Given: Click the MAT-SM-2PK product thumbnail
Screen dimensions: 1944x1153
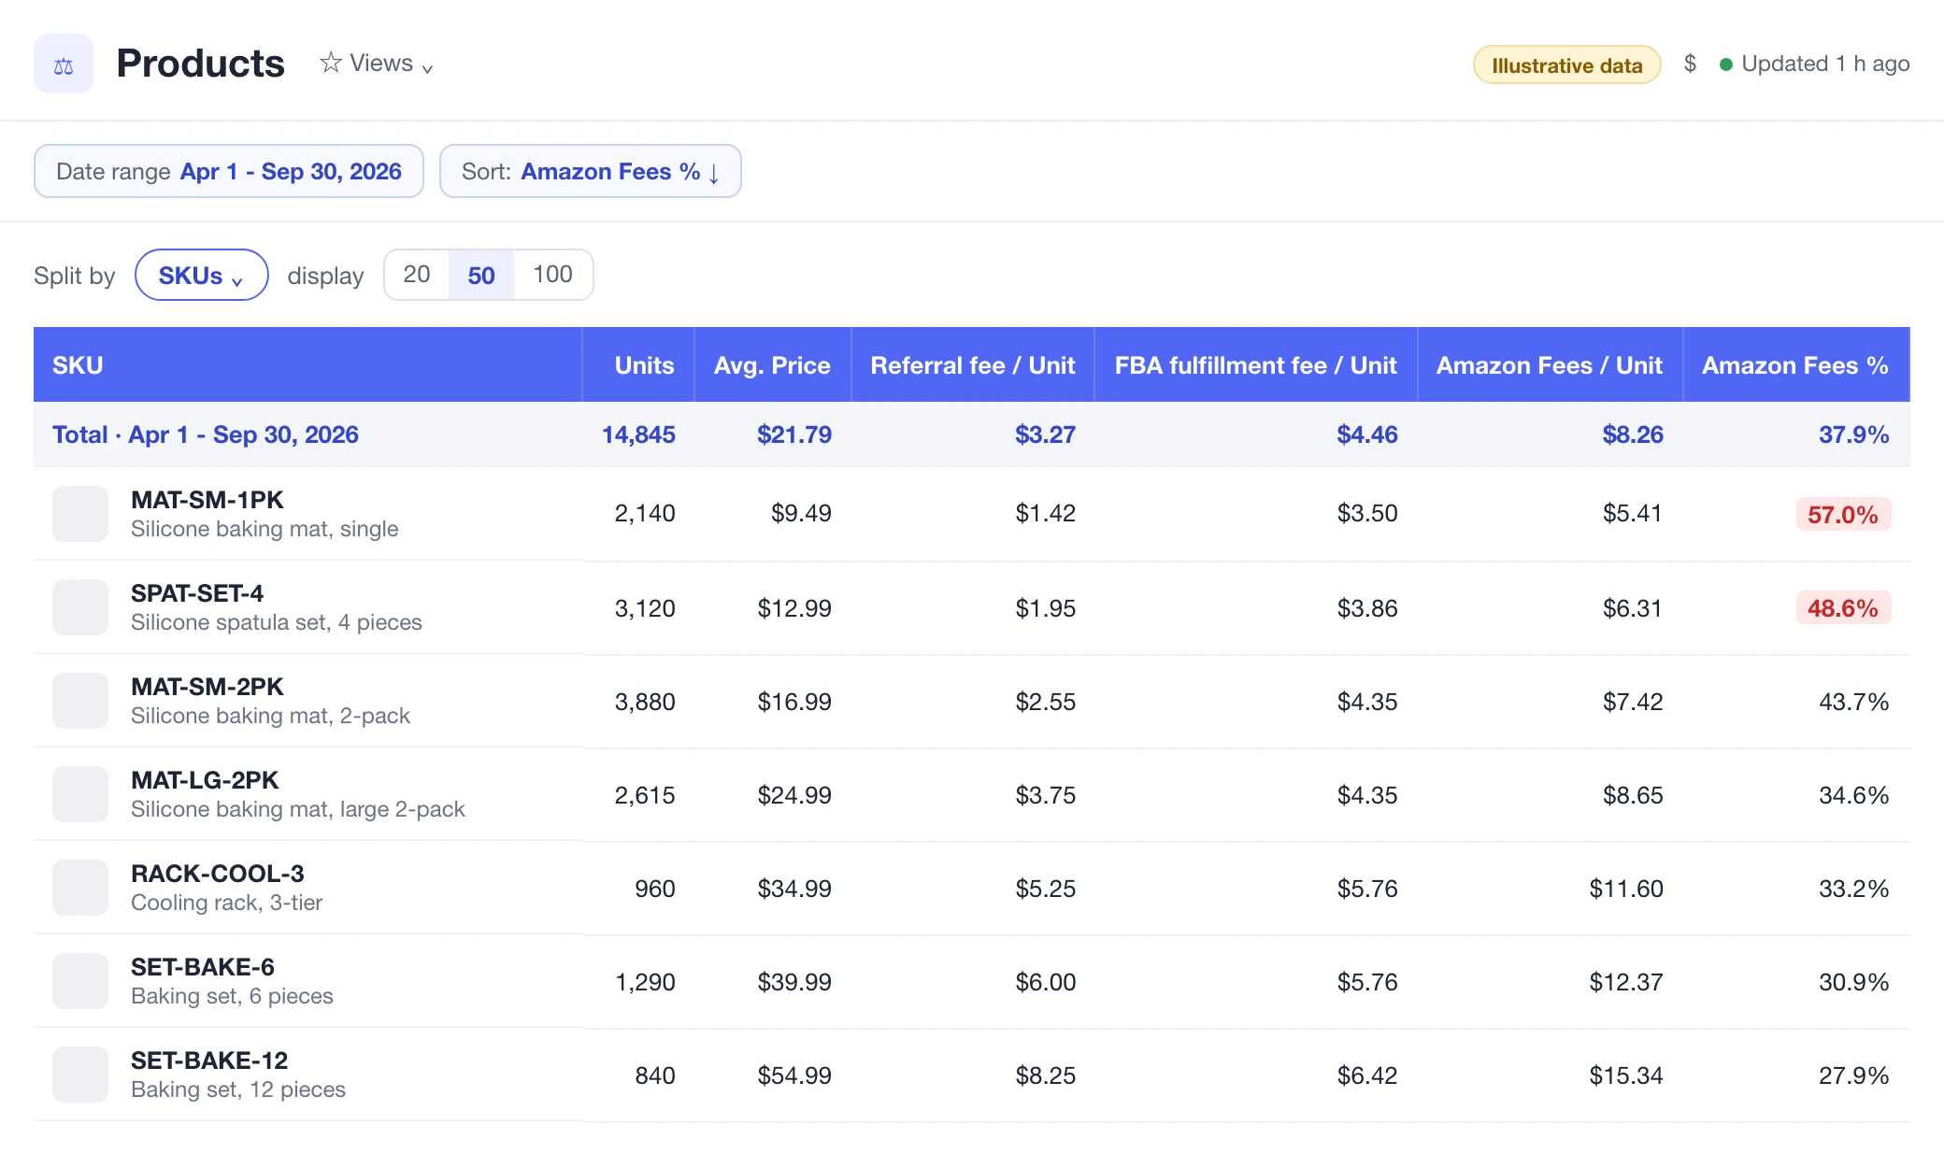Looking at the screenshot, I should click(x=80, y=701).
